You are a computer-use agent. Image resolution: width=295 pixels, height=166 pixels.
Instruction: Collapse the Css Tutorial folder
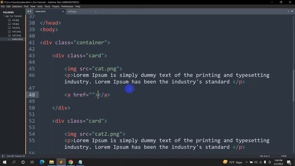point(4,16)
